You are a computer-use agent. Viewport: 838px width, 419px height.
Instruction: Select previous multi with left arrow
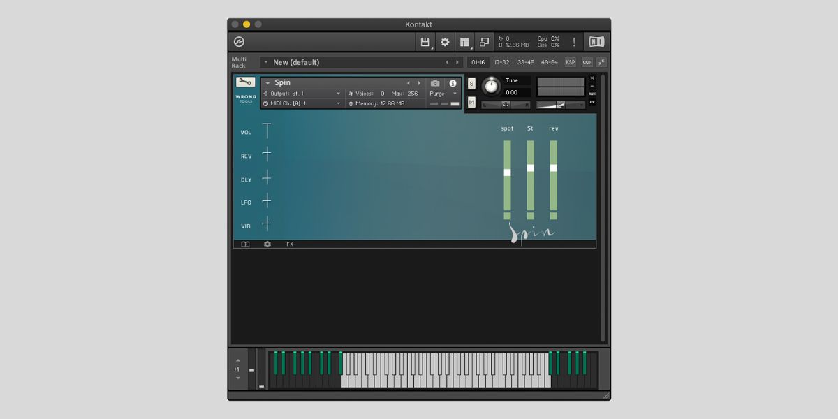(x=447, y=62)
